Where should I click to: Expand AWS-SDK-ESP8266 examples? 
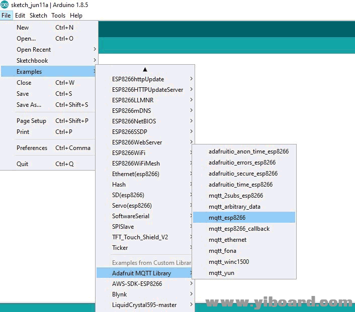[145, 284]
